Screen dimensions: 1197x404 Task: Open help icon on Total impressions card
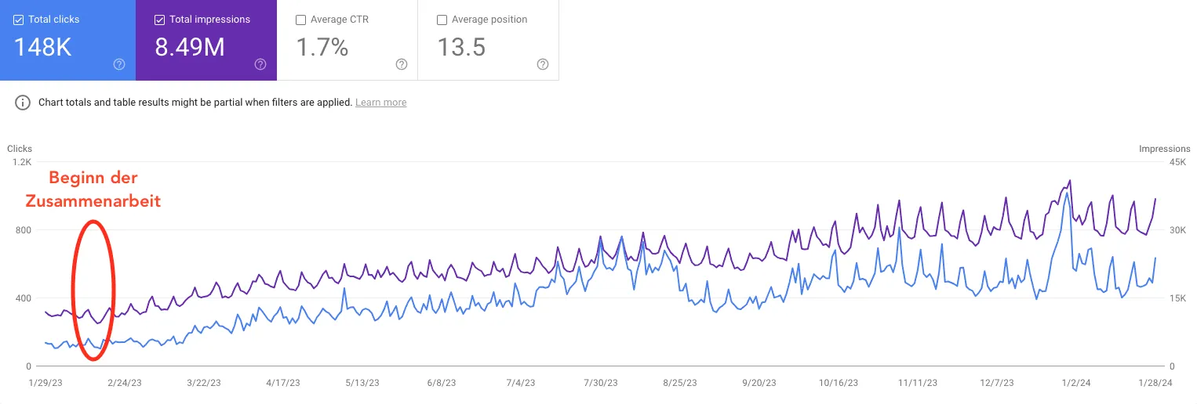point(260,64)
